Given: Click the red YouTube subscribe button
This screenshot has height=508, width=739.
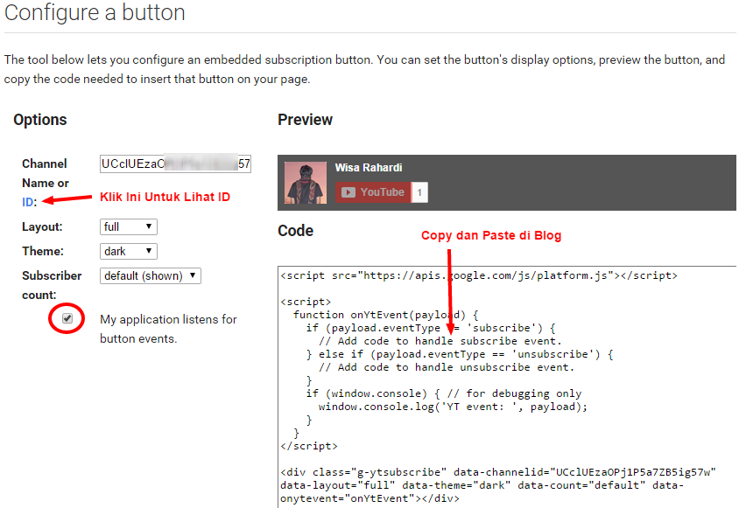Looking at the screenshot, I should 373,192.
